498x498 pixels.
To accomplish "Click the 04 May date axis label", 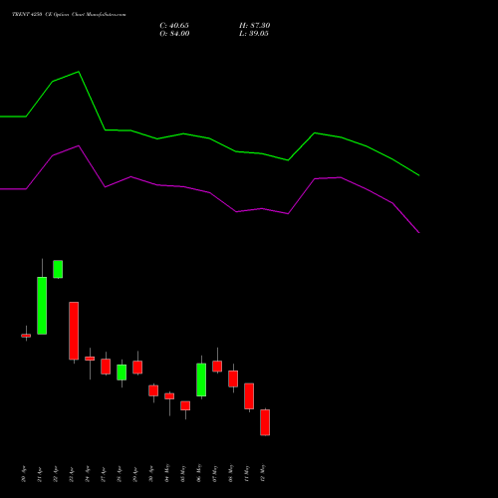I will point(167,473).
